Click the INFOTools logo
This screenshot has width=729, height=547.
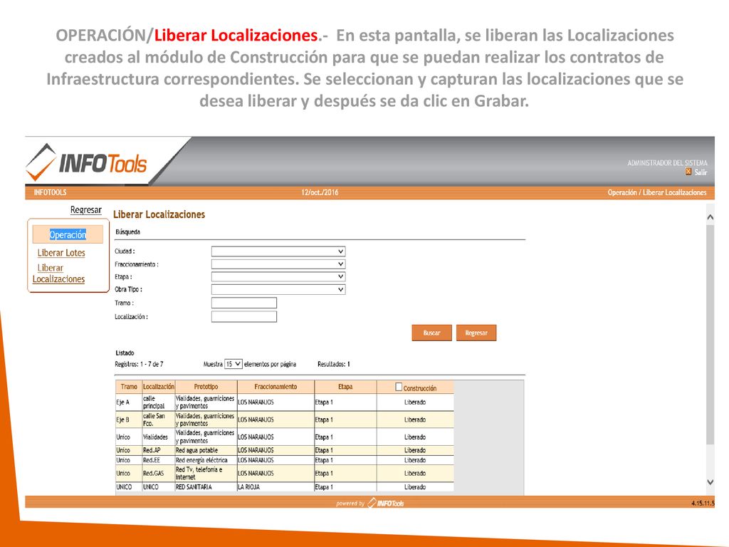86,163
